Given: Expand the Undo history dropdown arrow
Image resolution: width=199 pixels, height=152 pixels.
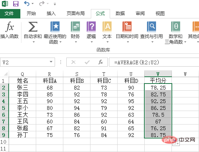Looking at the screenshot, I should (x=33, y=3).
